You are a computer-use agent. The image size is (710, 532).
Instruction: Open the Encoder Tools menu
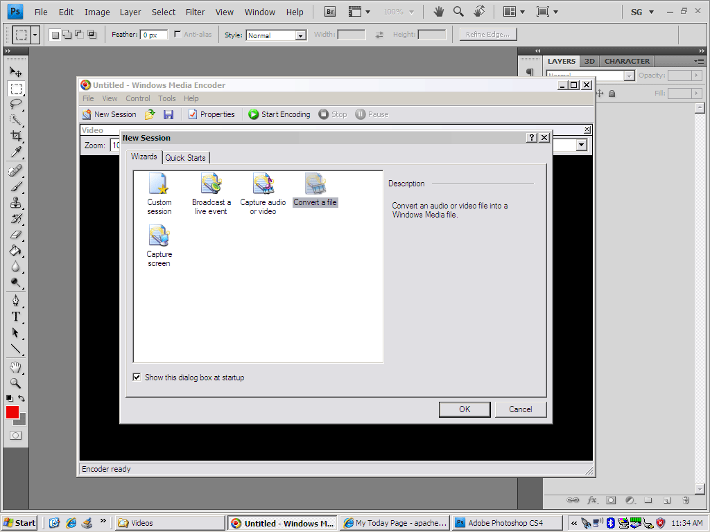166,98
